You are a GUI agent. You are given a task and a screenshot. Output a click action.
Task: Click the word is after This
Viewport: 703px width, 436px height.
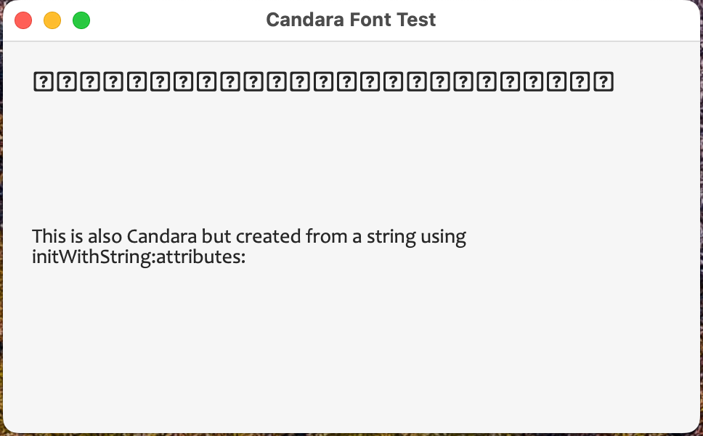[x=77, y=236]
